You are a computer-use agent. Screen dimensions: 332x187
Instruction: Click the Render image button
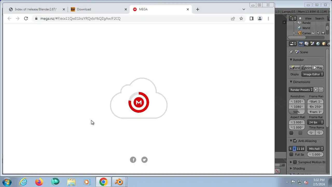(x=295, y=68)
